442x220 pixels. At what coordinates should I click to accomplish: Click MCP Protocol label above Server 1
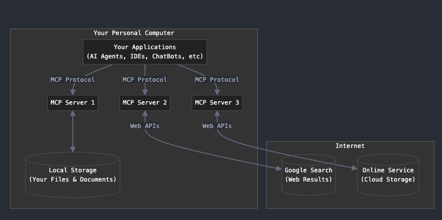(x=73, y=79)
